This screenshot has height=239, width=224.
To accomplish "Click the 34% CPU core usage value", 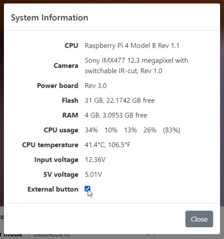I will (x=91, y=130).
